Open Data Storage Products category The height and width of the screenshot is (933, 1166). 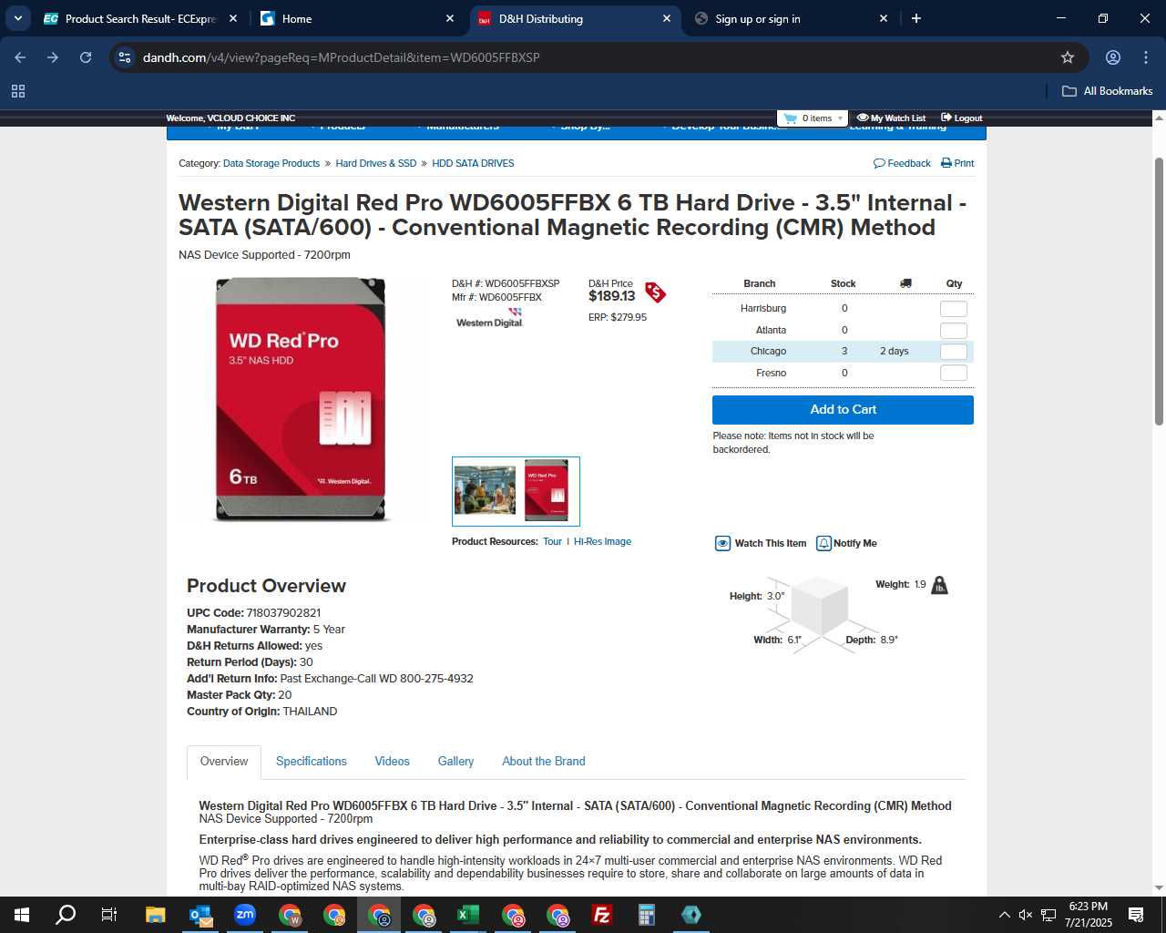coord(271,163)
